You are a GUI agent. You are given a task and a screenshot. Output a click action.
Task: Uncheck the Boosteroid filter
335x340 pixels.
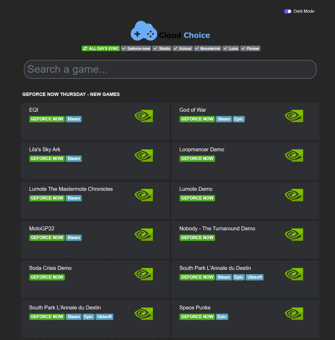[207, 48]
